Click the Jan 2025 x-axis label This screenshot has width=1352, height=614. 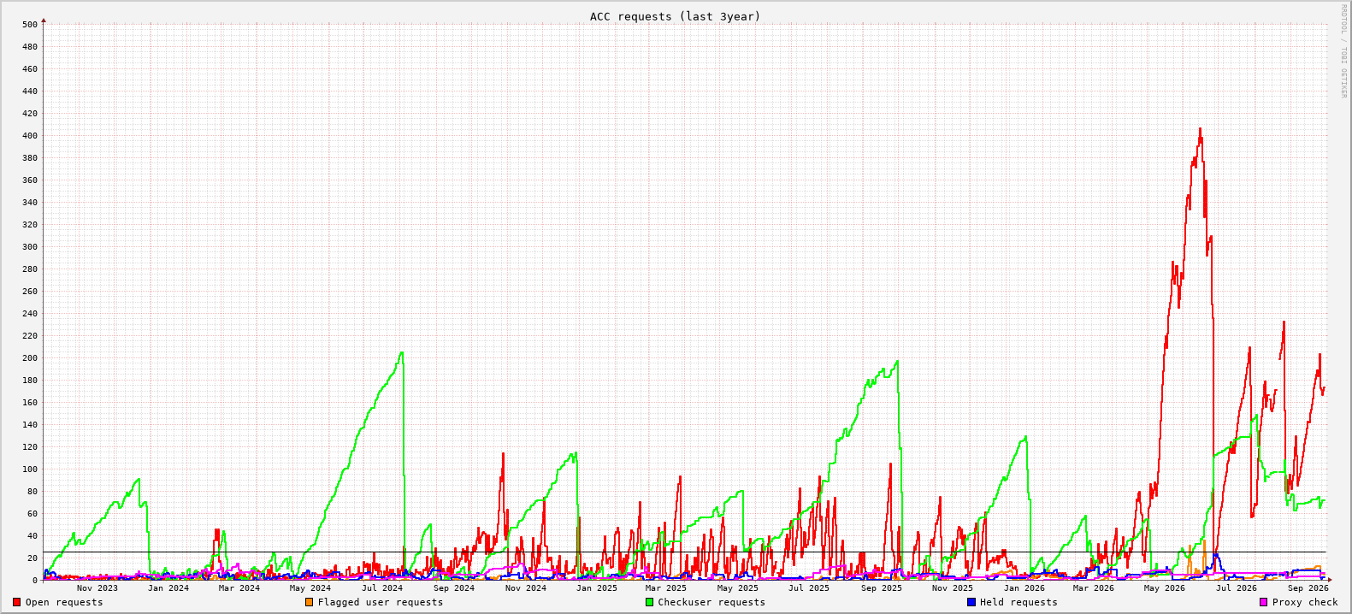[x=597, y=588]
